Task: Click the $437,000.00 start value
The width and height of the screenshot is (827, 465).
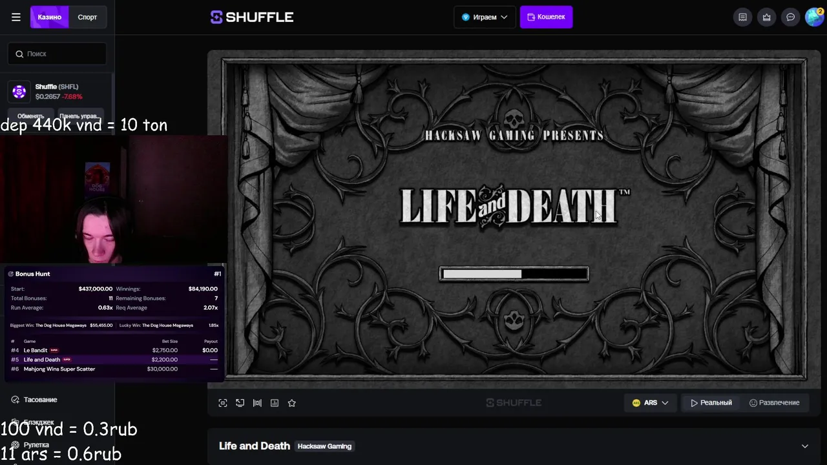Action: (x=96, y=289)
